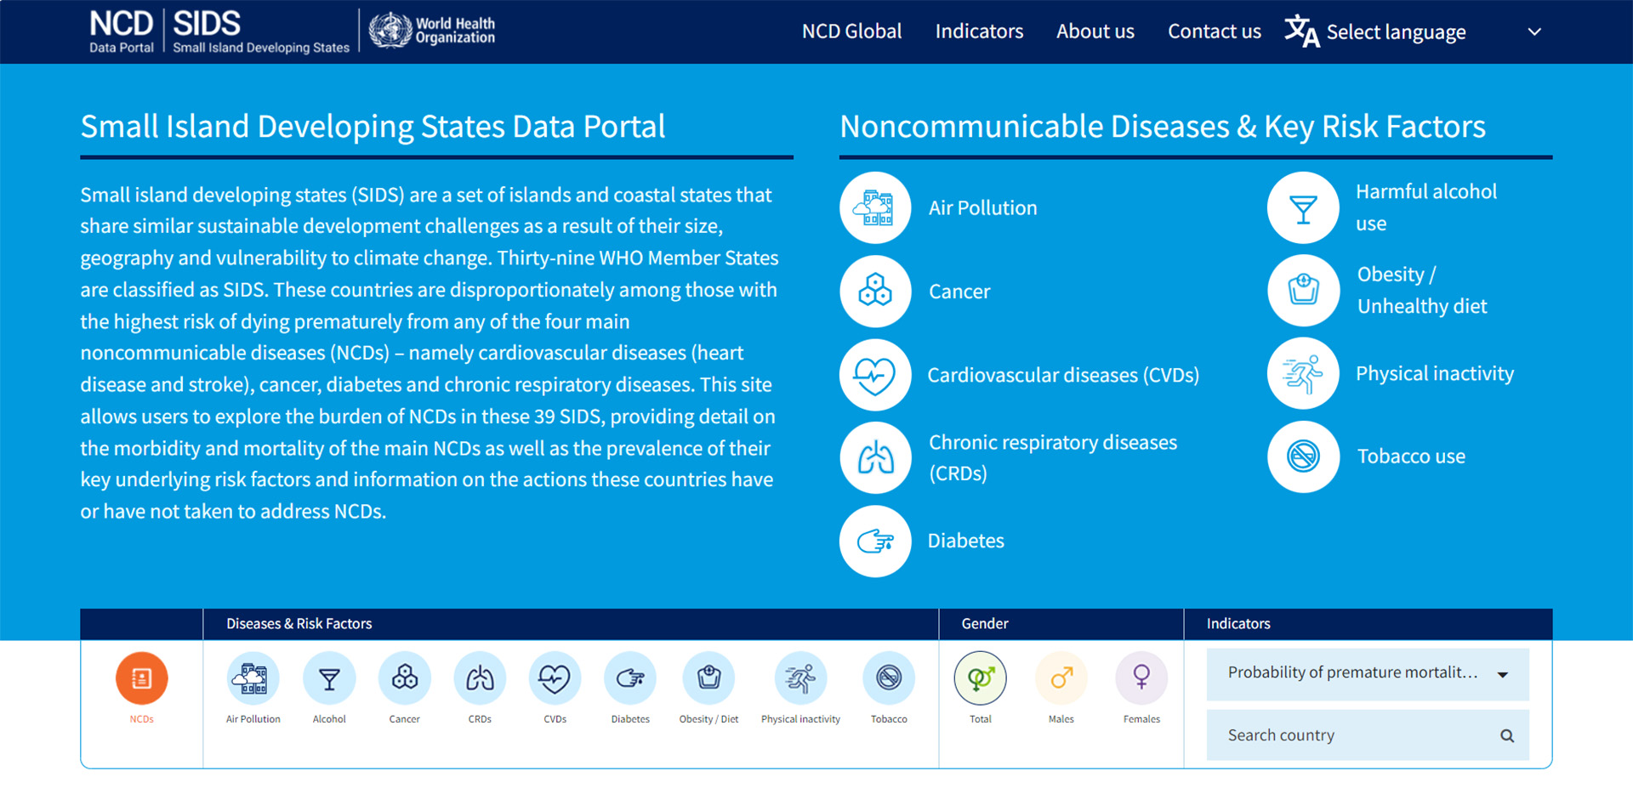Screen dimensions: 1633x788
Task: Click the Diabetes filter icon
Action: pyautogui.click(x=630, y=678)
